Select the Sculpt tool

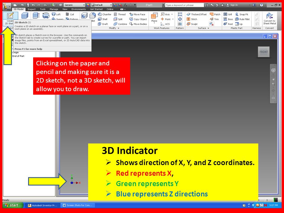coord(192,24)
